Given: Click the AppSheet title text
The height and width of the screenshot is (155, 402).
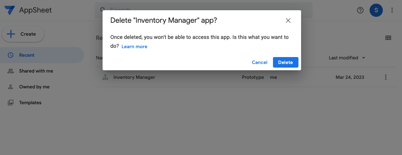Looking at the screenshot, I should (35, 10).
